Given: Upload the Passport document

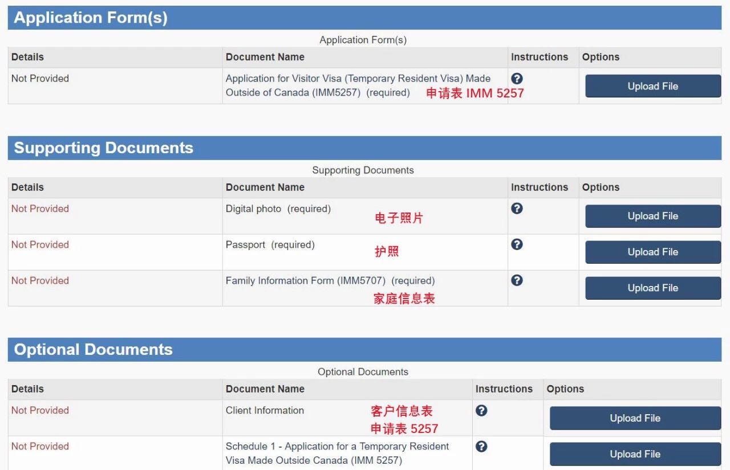Looking at the screenshot, I should [x=652, y=252].
